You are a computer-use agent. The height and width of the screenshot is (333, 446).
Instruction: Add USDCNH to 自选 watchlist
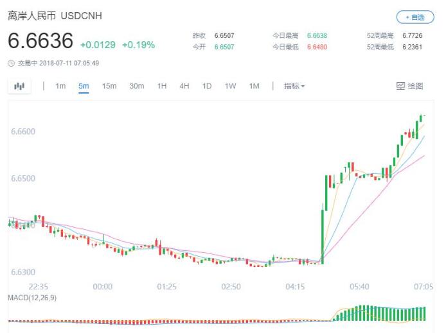[x=415, y=17]
